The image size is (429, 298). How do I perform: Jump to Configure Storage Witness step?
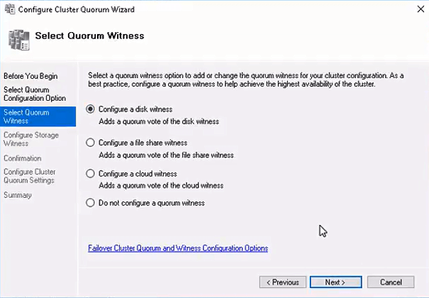click(31, 139)
